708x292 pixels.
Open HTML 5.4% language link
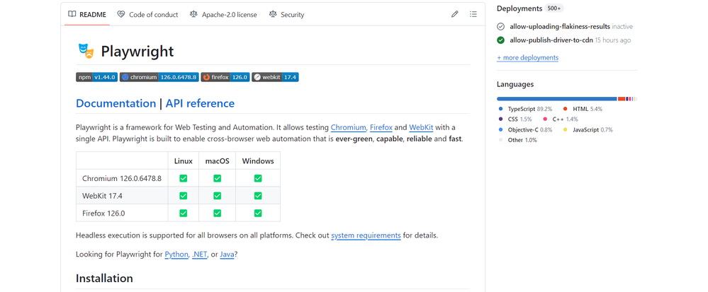583,109
